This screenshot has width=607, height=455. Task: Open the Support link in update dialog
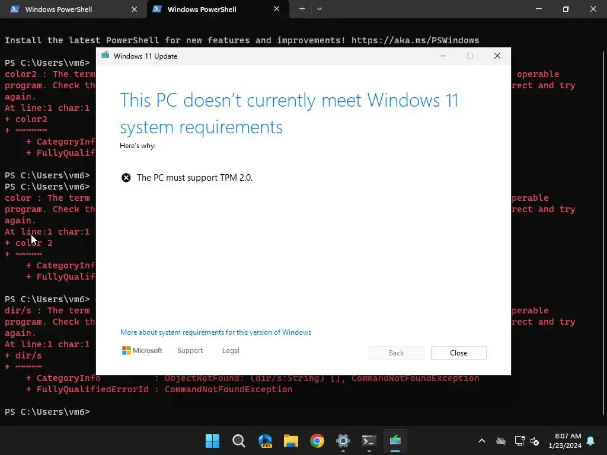tap(190, 351)
